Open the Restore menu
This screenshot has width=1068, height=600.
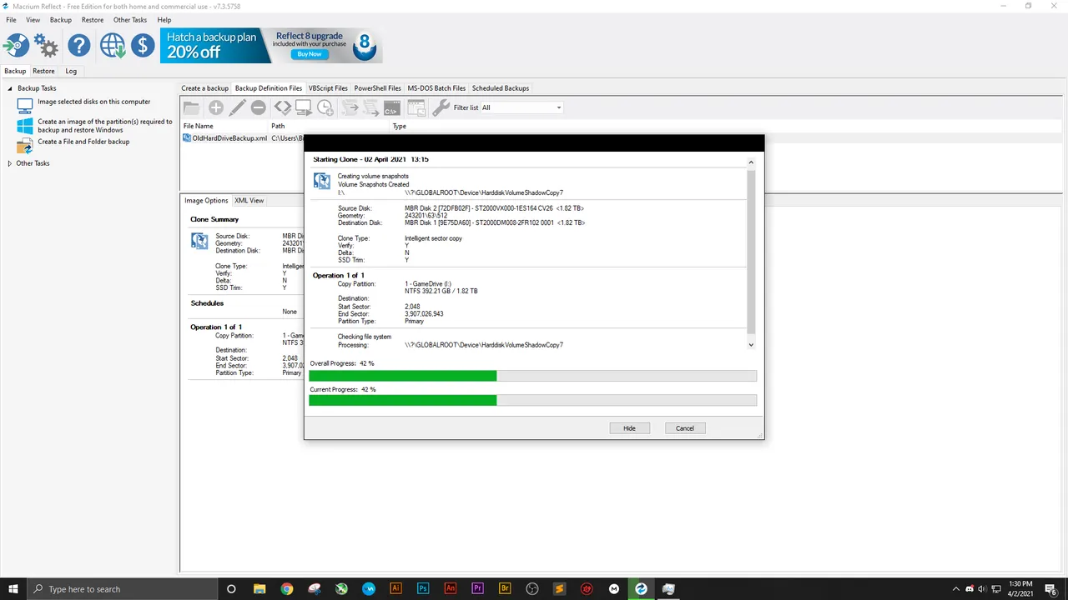coord(93,20)
